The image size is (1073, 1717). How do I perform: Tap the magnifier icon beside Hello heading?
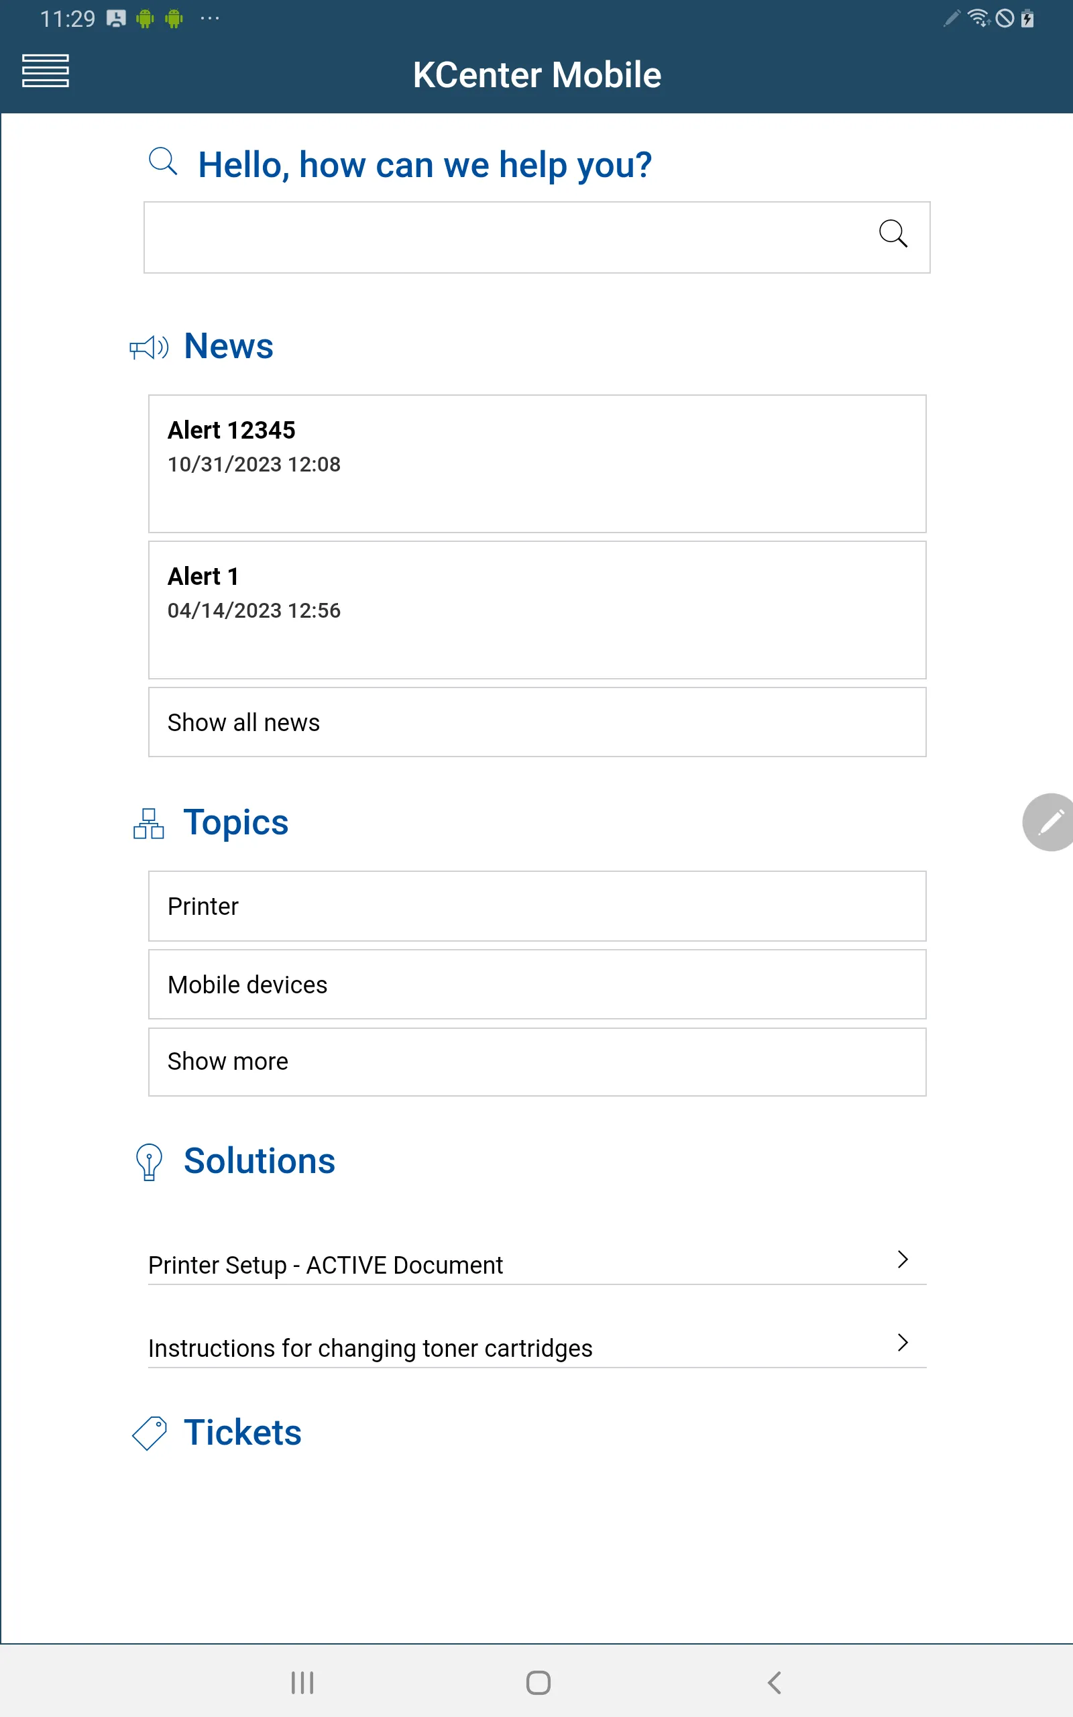pos(162,161)
